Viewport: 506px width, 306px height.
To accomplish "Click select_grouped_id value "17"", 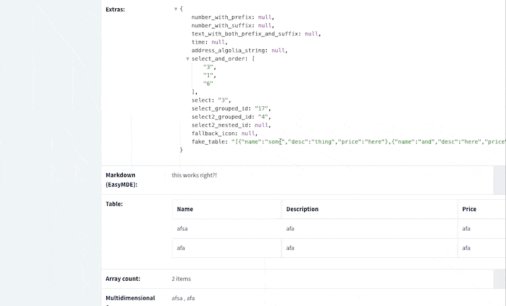I will (261, 109).
